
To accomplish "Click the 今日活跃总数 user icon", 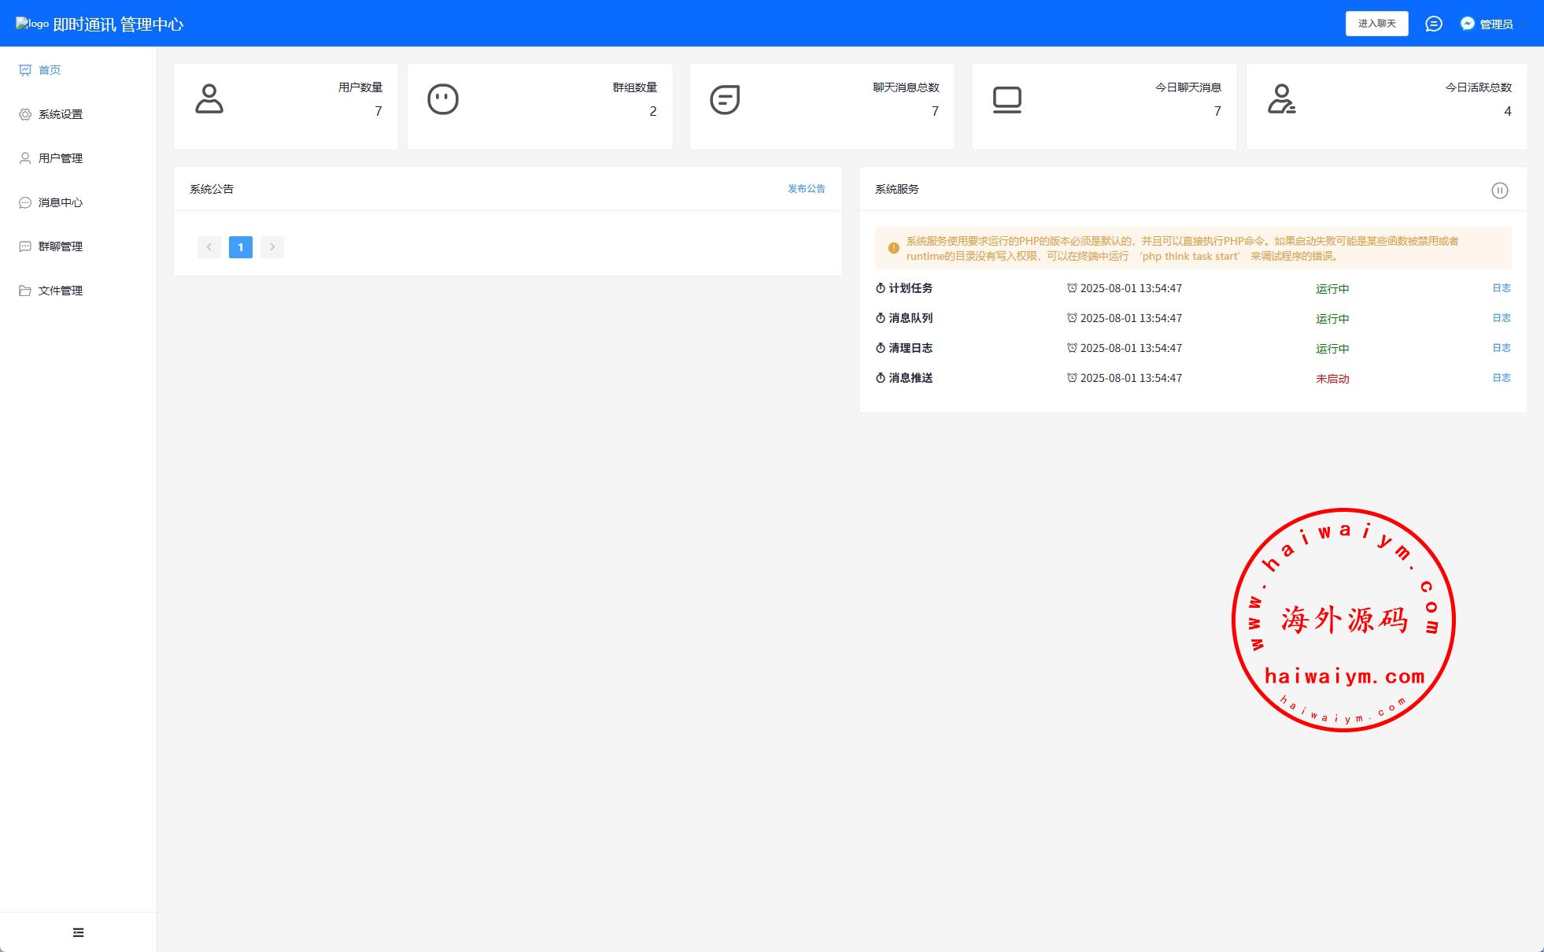I will 1280,99.
